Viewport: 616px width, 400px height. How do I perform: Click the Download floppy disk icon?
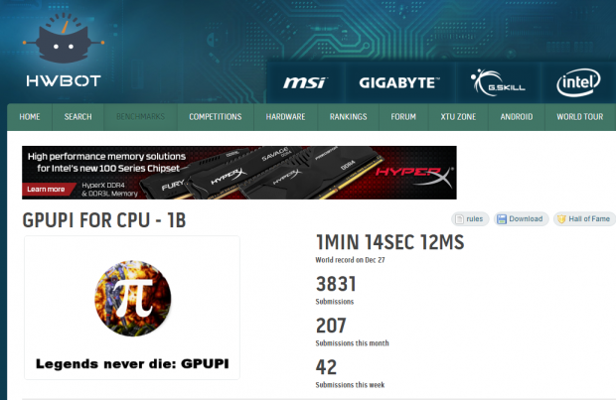click(x=502, y=219)
